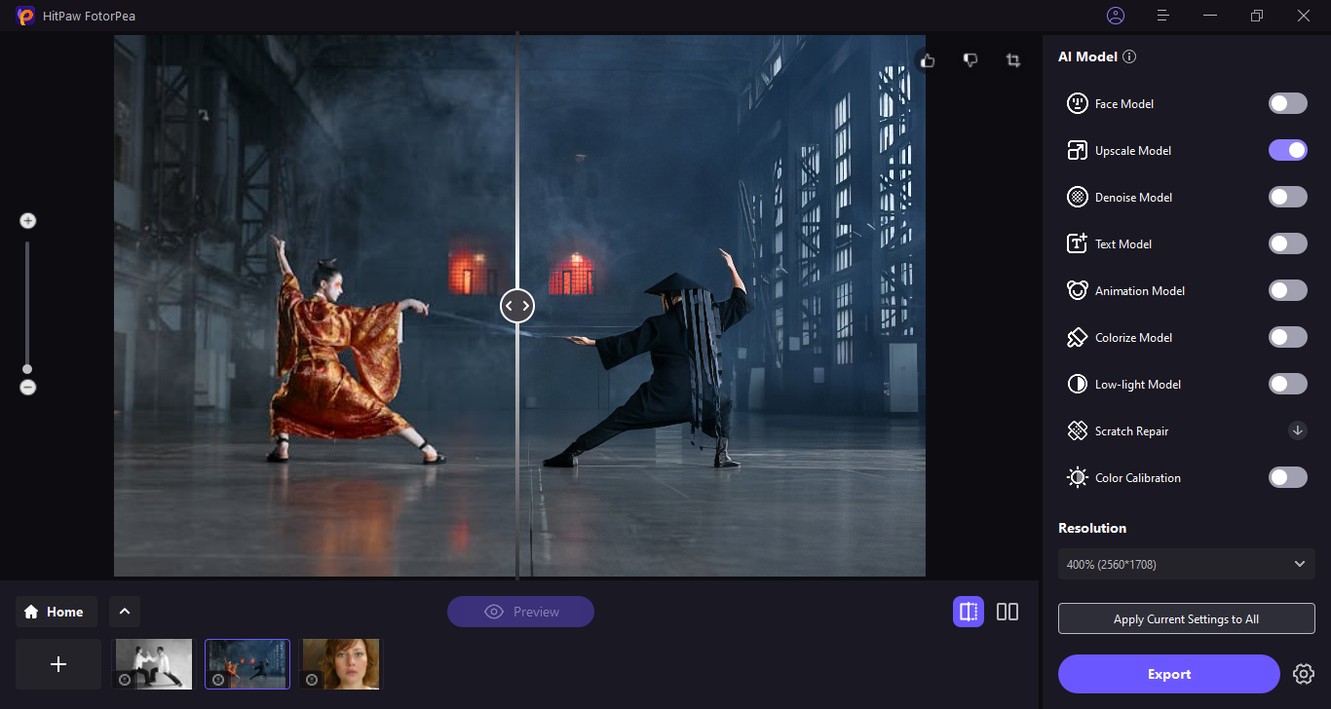Turn on the Text Model toggle
Screen dimensions: 1331x709
(x=1288, y=243)
